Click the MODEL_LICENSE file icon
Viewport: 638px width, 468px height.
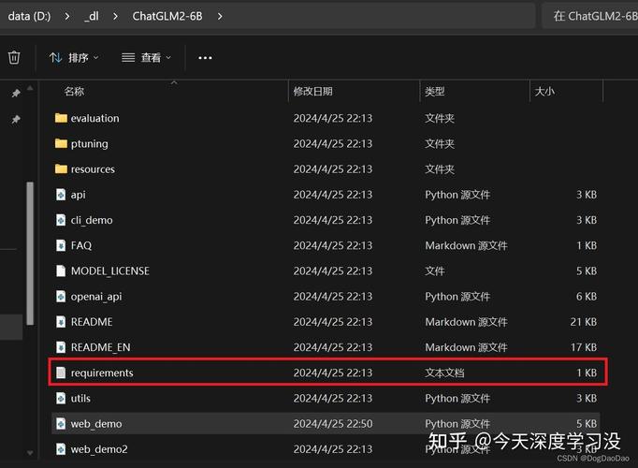point(61,271)
